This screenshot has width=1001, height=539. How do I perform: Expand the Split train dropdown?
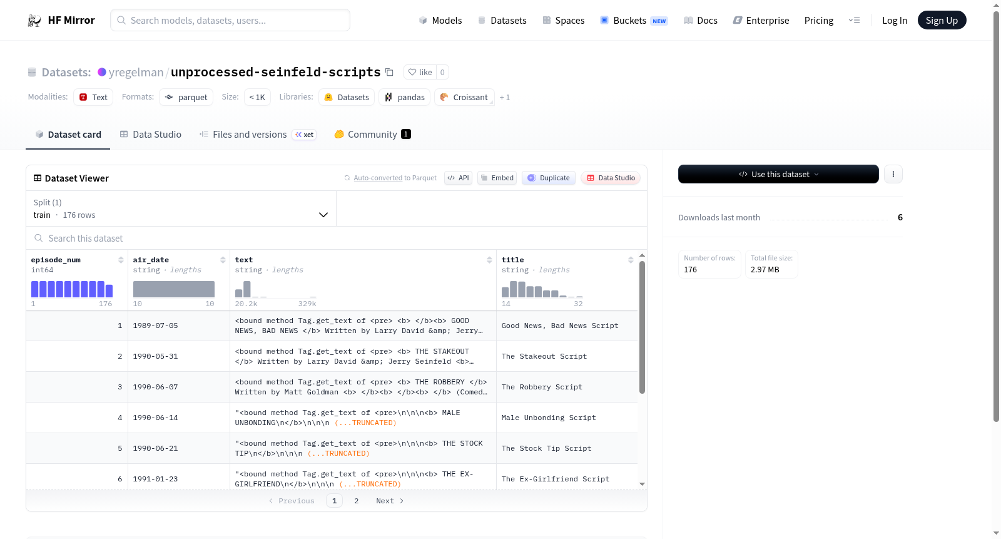(181, 208)
